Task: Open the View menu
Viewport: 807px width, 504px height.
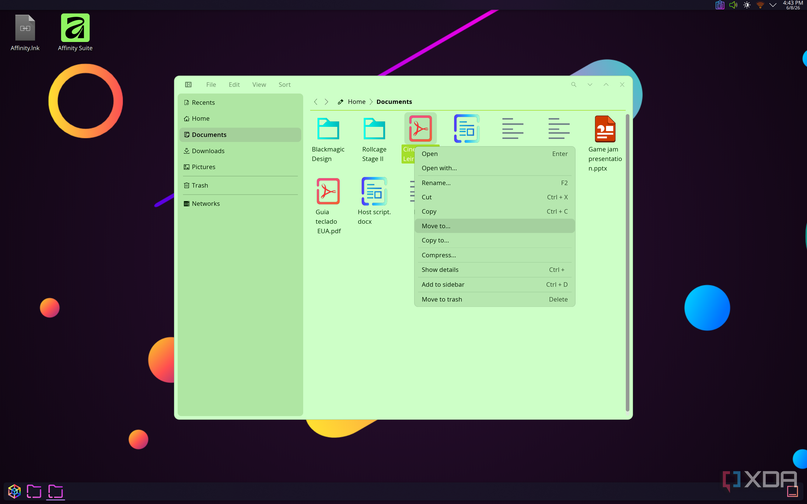Action: (259, 85)
